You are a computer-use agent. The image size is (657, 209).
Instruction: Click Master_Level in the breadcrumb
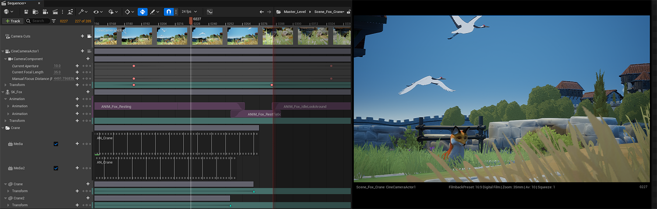point(294,12)
